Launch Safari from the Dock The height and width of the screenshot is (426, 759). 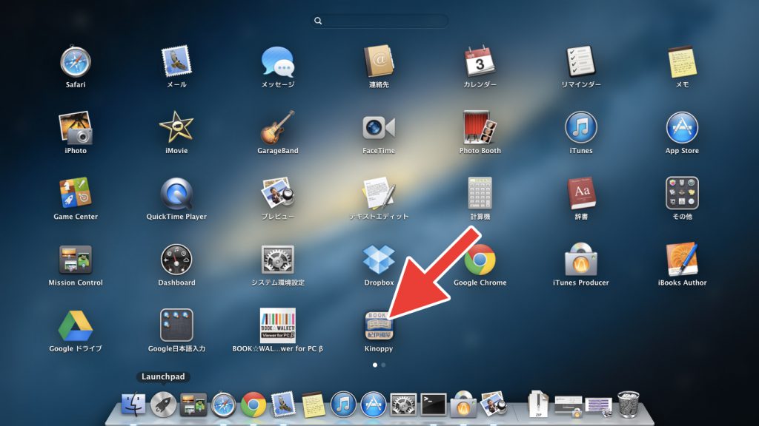point(223,405)
